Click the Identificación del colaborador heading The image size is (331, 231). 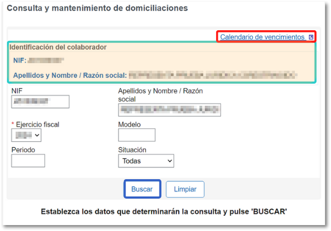(x=58, y=47)
